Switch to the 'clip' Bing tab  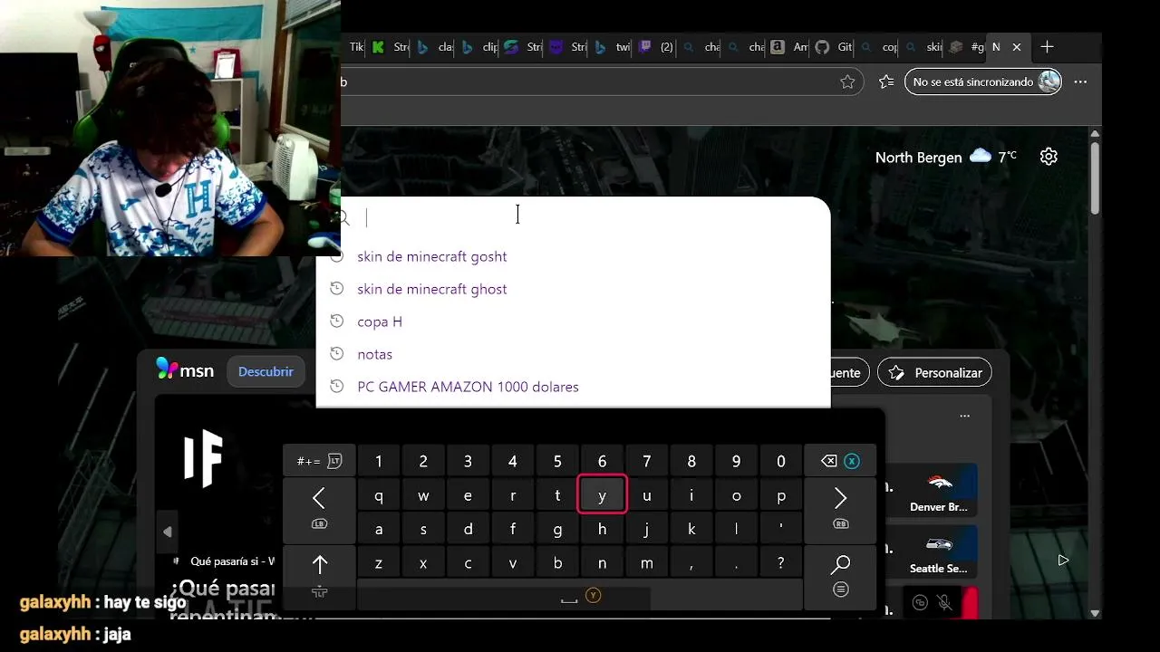479,47
